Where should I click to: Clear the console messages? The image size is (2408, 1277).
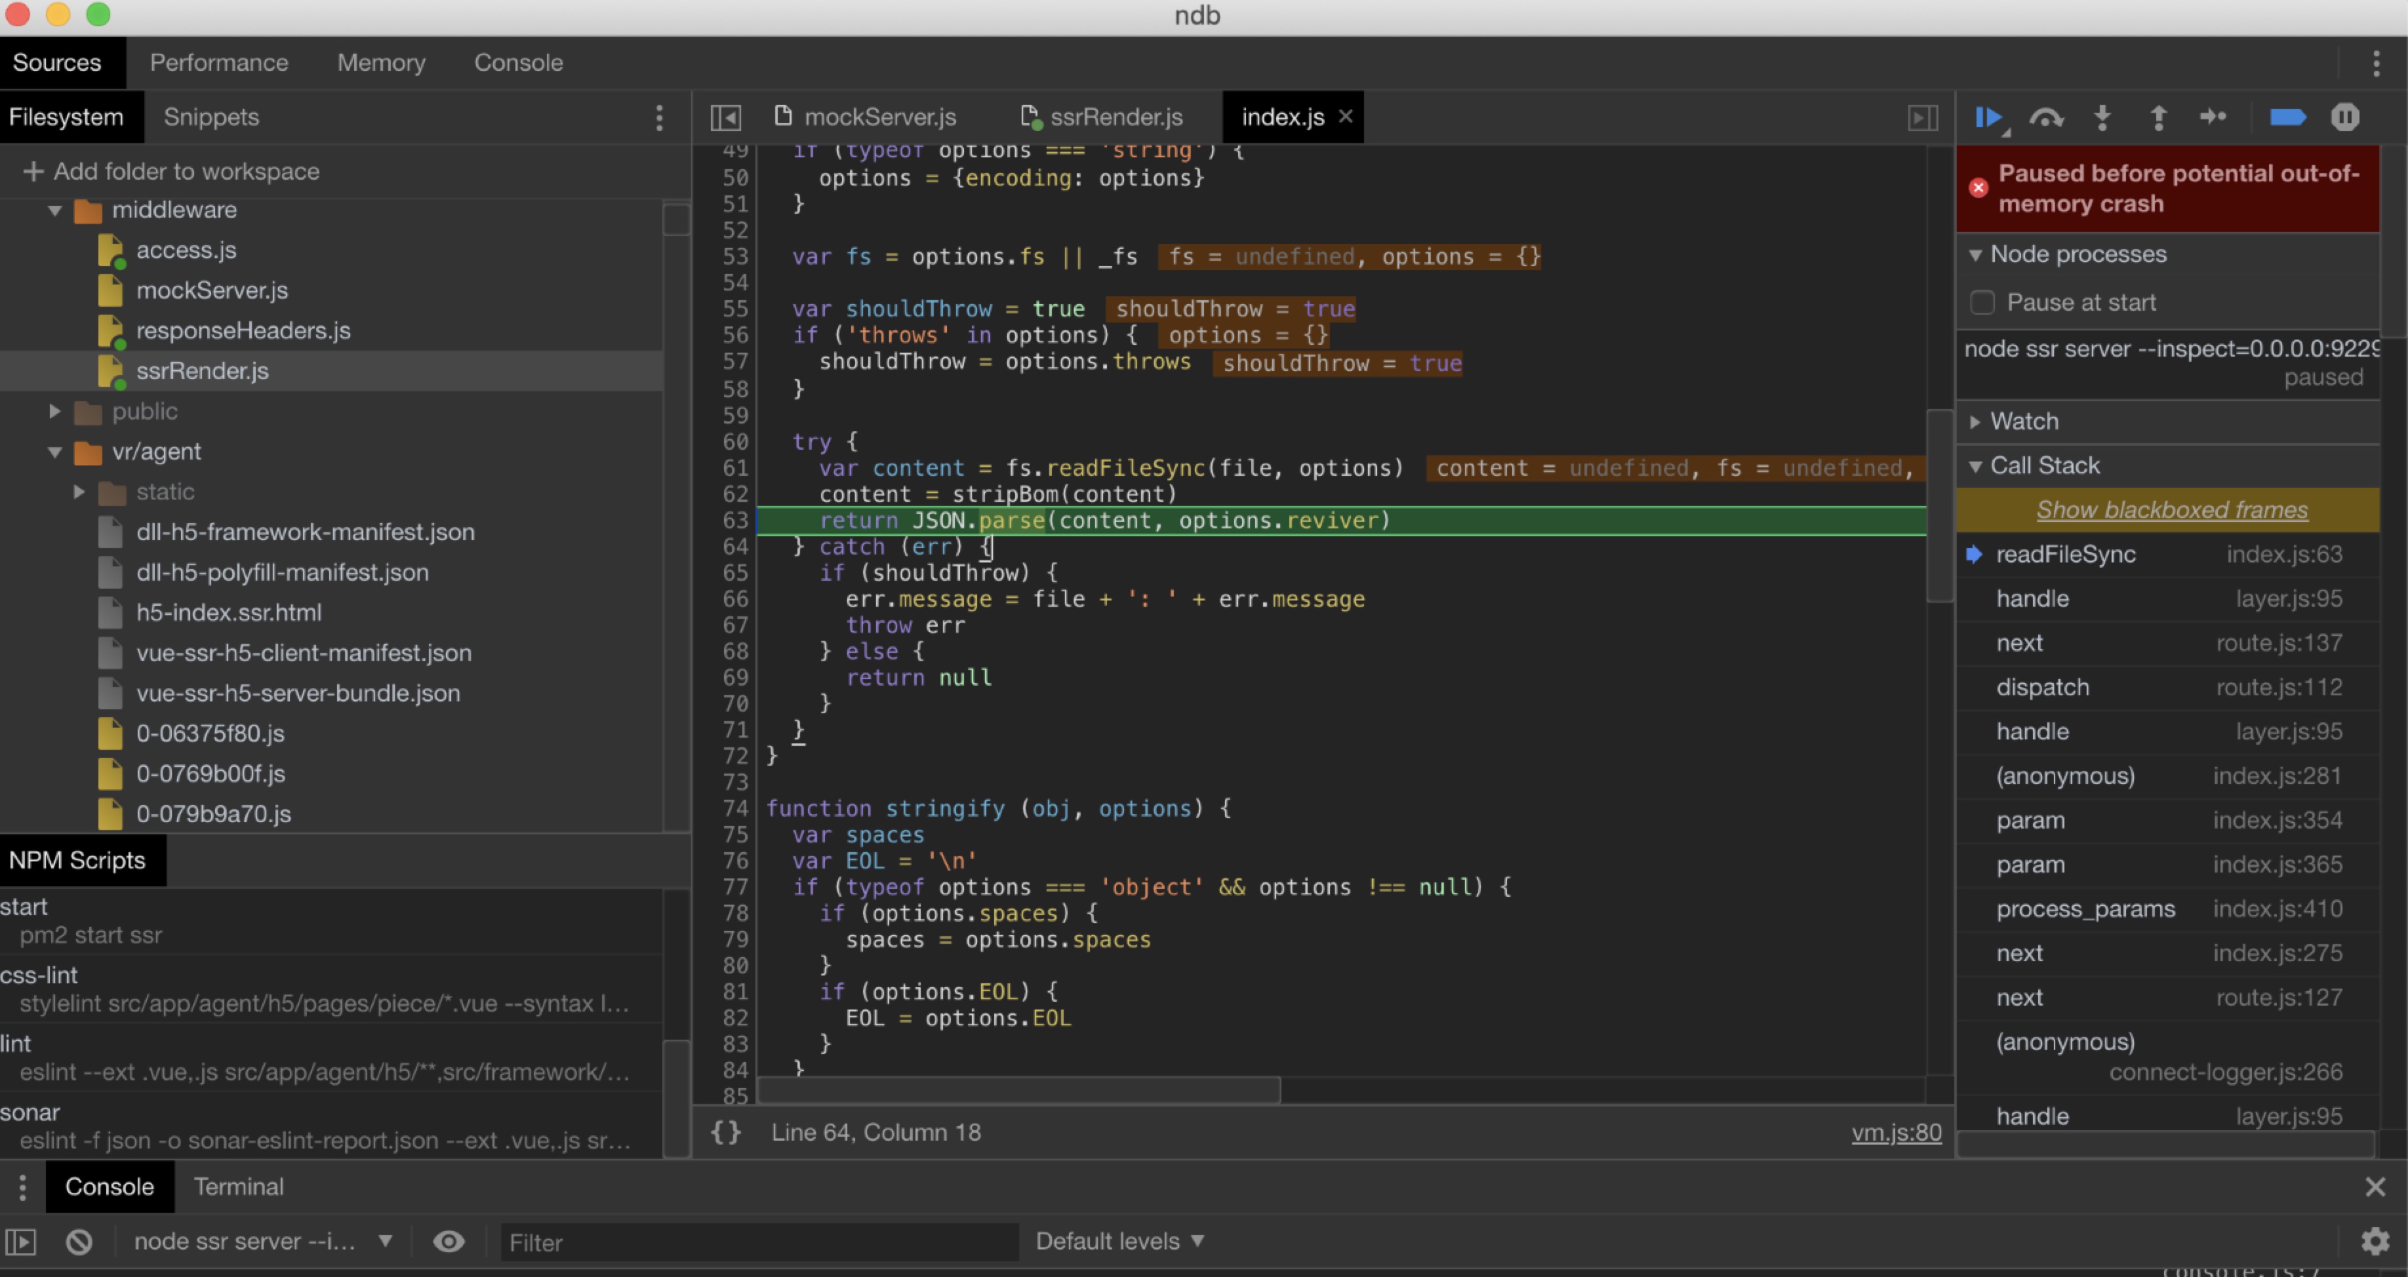click(x=79, y=1242)
